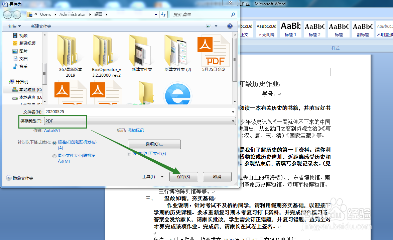Close the 另存为 dialog
Image resolution: width=393 pixels, height=240 pixels.
[230, 3]
